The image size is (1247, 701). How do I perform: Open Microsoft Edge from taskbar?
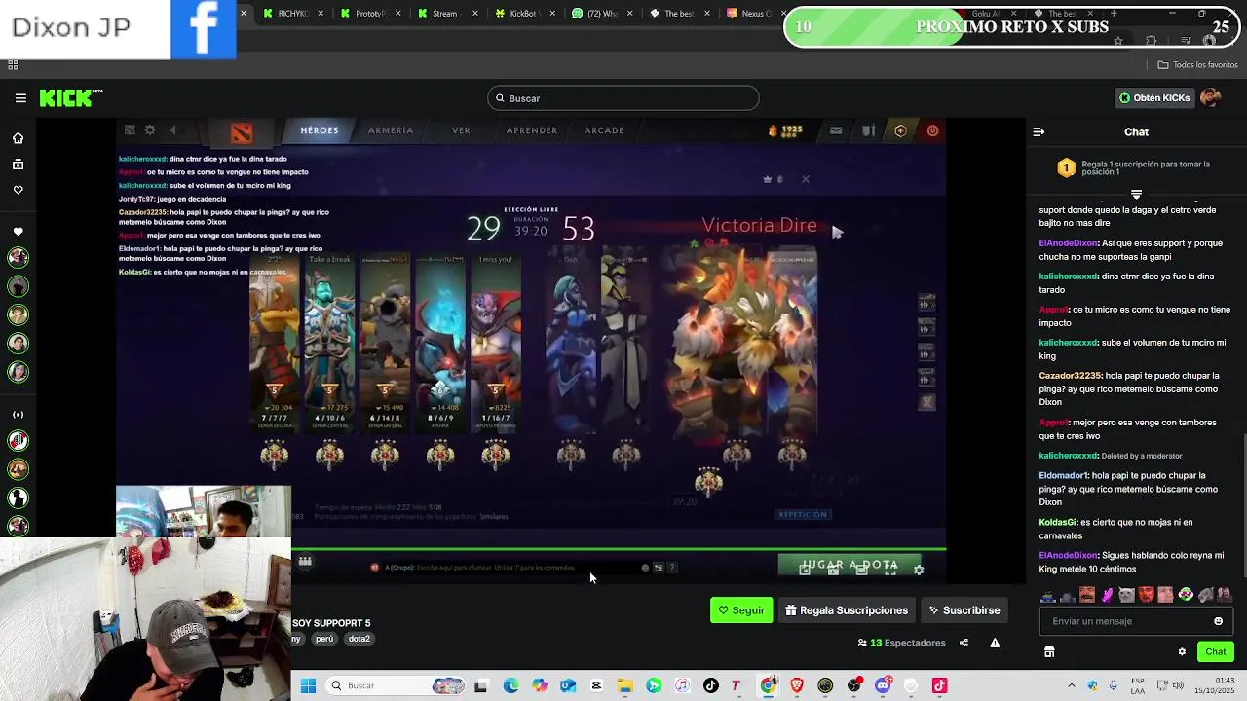tap(510, 685)
